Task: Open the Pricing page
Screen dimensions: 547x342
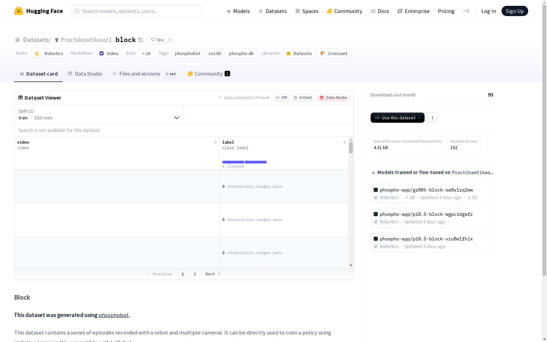Action: 446,11
